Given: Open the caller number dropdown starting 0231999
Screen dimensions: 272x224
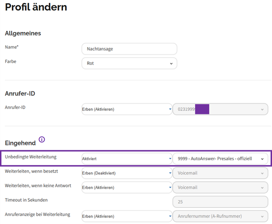Looking at the screenshot, I should [220, 109].
